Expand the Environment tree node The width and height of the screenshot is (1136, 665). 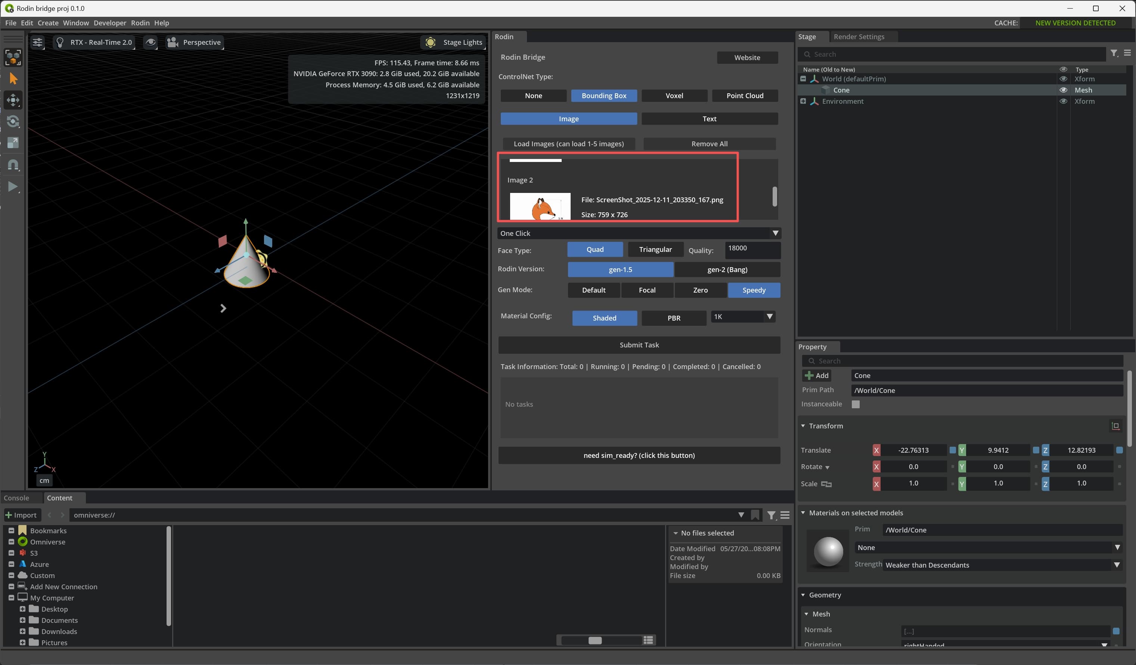click(x=803, y=102)
